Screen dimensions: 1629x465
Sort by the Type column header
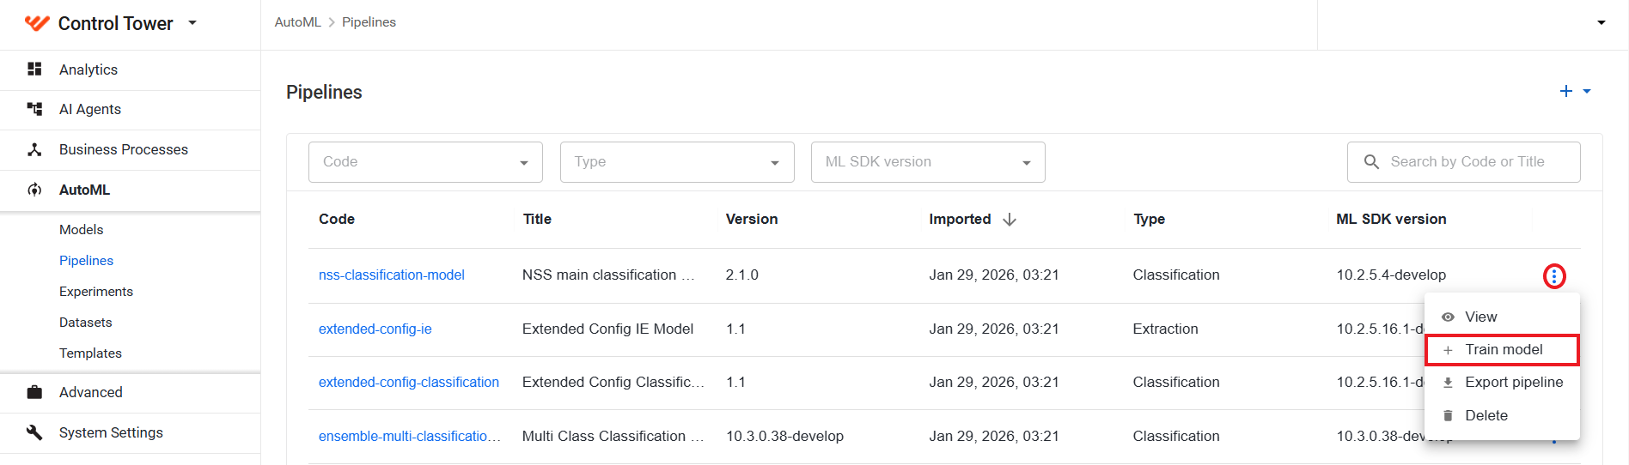click(1149, 219)
